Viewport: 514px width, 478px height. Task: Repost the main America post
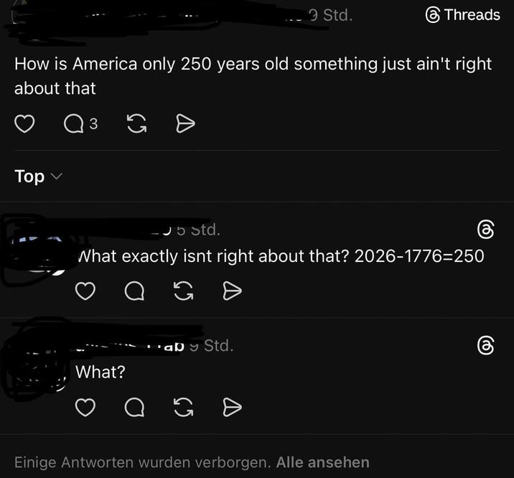[136, 124]
